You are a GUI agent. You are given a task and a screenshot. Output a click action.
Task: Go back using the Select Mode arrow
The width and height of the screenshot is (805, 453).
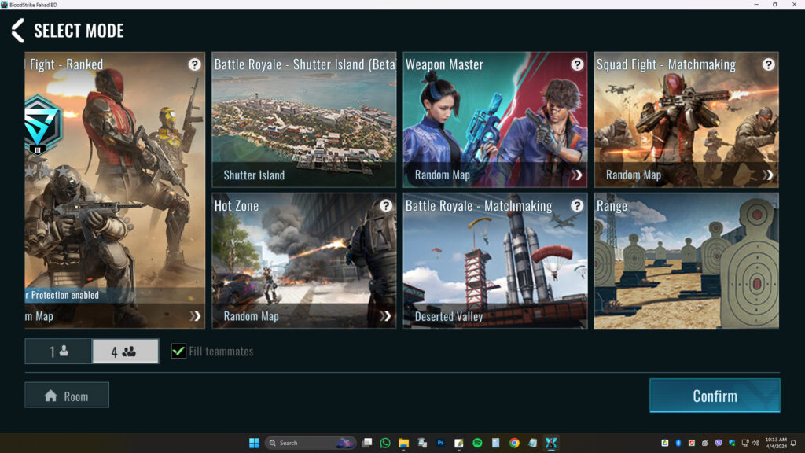(17, 31)
